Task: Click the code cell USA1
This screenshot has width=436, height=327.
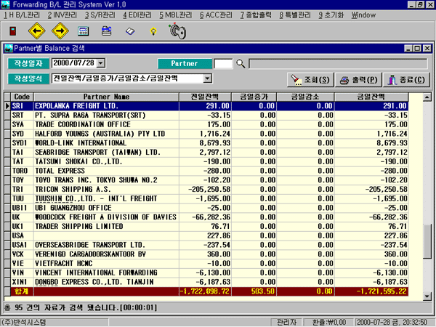Action: pyautogui.click(x=22, y=245)
